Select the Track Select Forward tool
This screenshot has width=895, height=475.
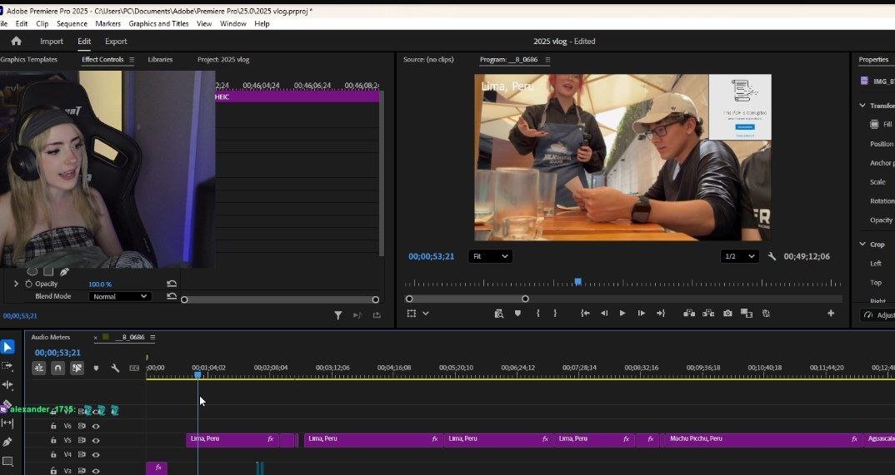coord(7,366)
